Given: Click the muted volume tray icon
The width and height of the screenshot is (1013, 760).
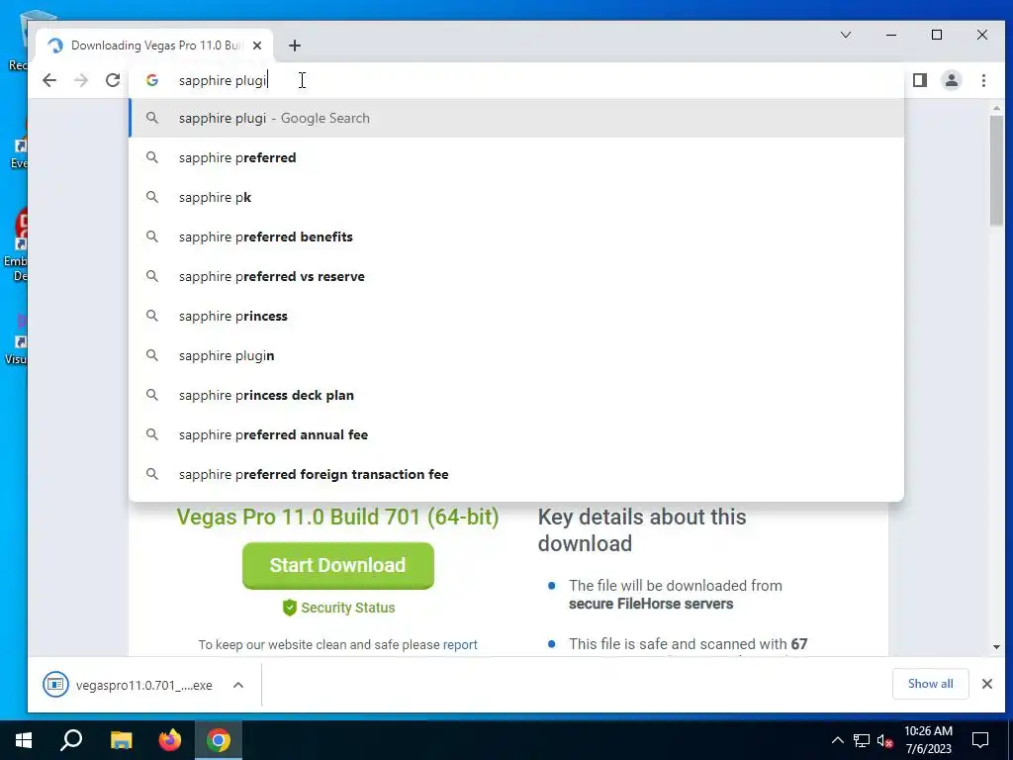Looking at the screenshot, I should 885,740.
